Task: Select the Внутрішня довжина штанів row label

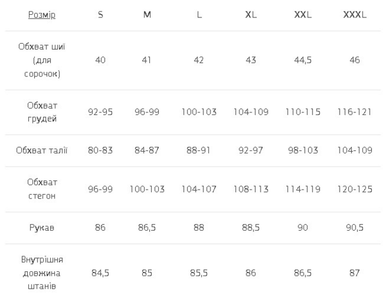Action: tap(42, 272)
